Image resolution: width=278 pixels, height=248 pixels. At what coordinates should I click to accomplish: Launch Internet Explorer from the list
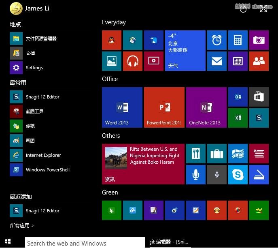pyautogui.click(x=36, y=155)
